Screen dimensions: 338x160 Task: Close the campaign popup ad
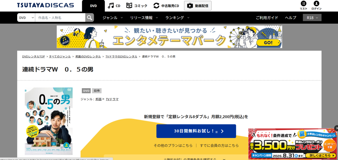tap(337, 128)
